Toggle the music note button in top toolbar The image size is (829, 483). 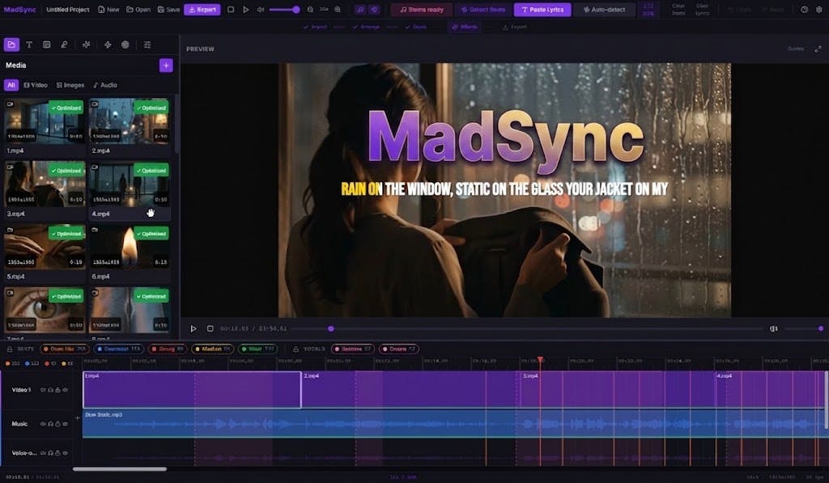pyautogui.click(x=360, y=10)
